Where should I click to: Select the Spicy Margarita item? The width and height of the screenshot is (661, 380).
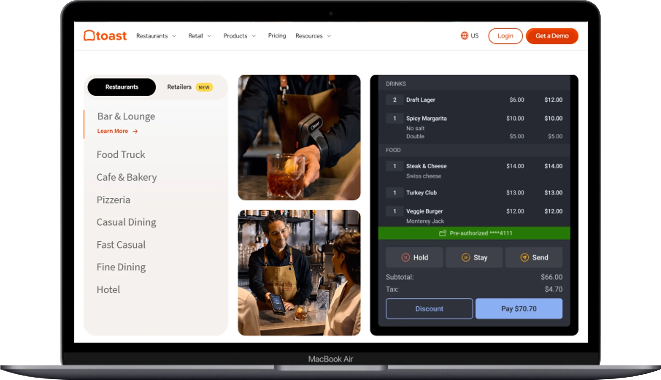426,119
